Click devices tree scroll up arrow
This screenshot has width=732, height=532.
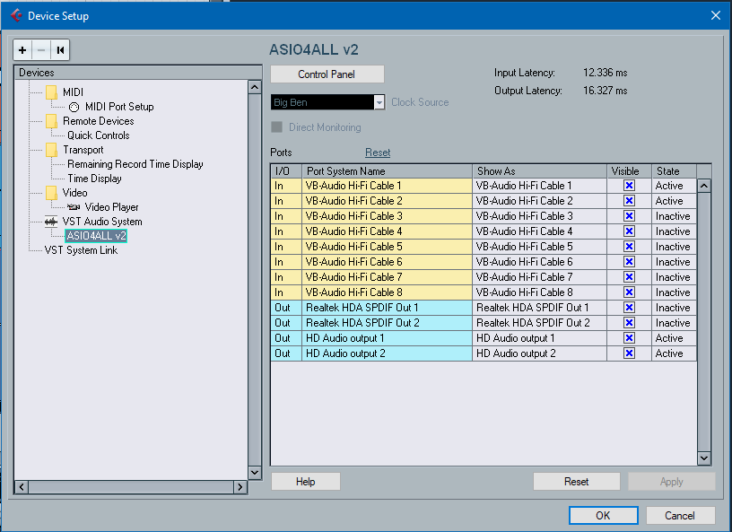click(x=255, y=87)
